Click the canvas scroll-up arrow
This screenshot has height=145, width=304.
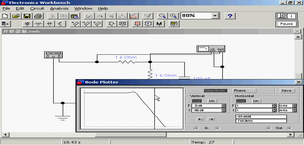[x=298, y=37]
